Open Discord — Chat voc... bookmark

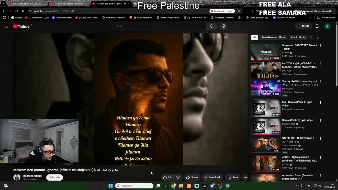(285, 18)
